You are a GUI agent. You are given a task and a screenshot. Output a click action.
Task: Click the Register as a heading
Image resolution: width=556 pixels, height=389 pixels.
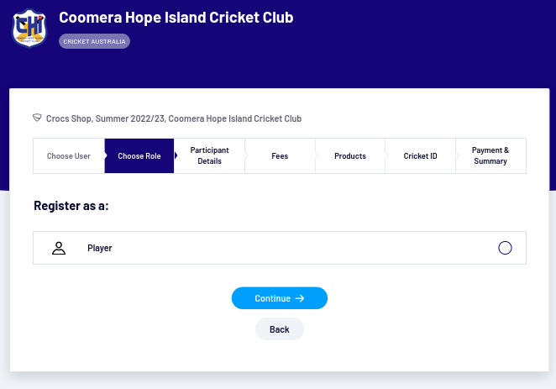[x=71, y=206]
